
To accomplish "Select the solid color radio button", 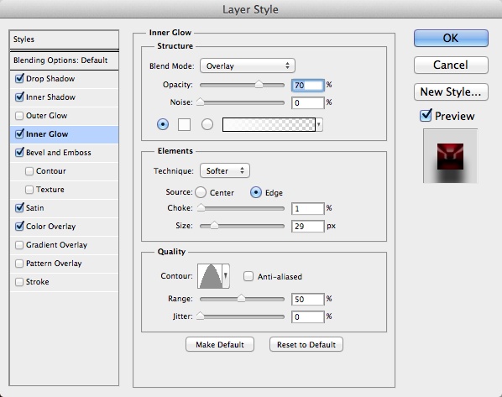I will 163,124.
